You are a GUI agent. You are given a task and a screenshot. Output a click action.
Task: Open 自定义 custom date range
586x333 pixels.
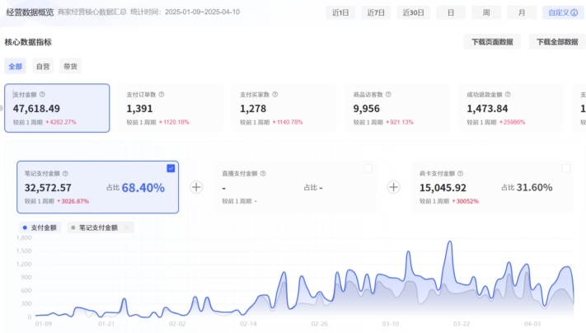tap(563, 12)
